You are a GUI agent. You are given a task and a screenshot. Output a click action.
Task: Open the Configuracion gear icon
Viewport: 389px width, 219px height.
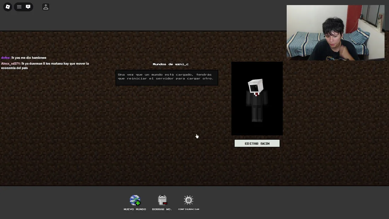coord(188,200)
